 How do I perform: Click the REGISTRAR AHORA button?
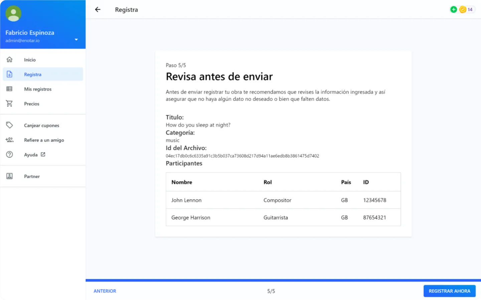point(449,291)
